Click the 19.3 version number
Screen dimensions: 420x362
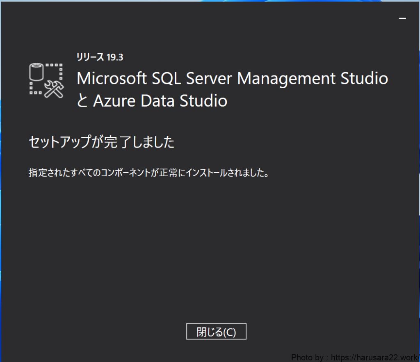pyautogui.click(x=115, y=57)
